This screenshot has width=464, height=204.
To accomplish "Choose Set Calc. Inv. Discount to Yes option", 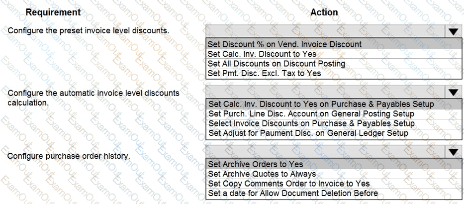I will tap(262, 54).
